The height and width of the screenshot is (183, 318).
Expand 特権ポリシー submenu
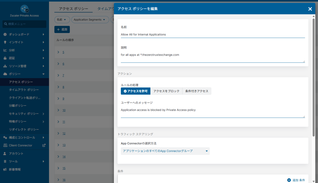24,122
